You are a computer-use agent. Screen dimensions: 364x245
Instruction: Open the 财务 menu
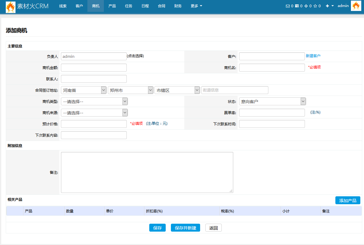coord(178,6)
